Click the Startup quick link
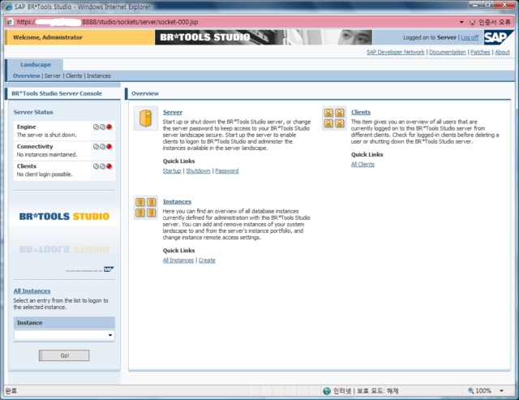519x400 pixels. point(172,171)
